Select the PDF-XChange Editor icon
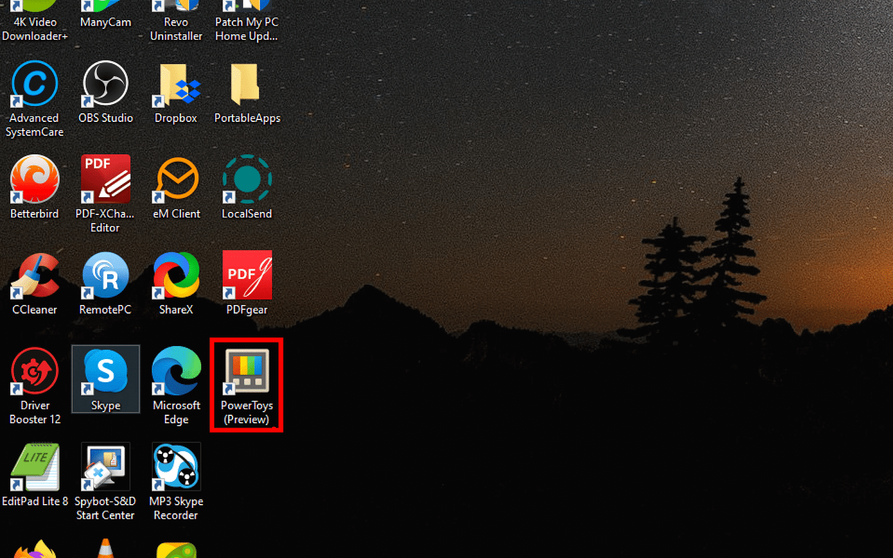Screen dimensions: 893x558 (x=105, y=193)
